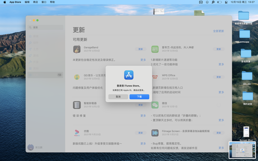Open Control Center from the menu bar
This screenshot has height=161, width=258.
click(x=226, y=2)
